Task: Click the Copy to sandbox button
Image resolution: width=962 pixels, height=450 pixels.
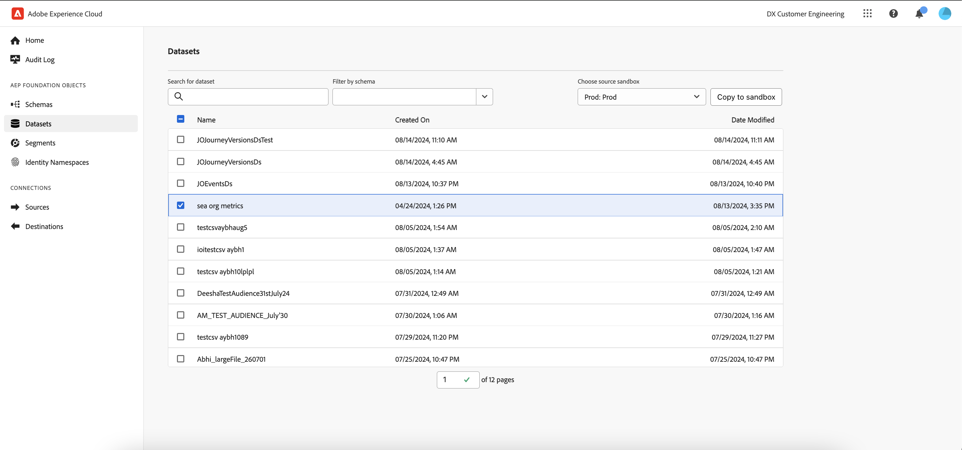Action: [746, 97]
